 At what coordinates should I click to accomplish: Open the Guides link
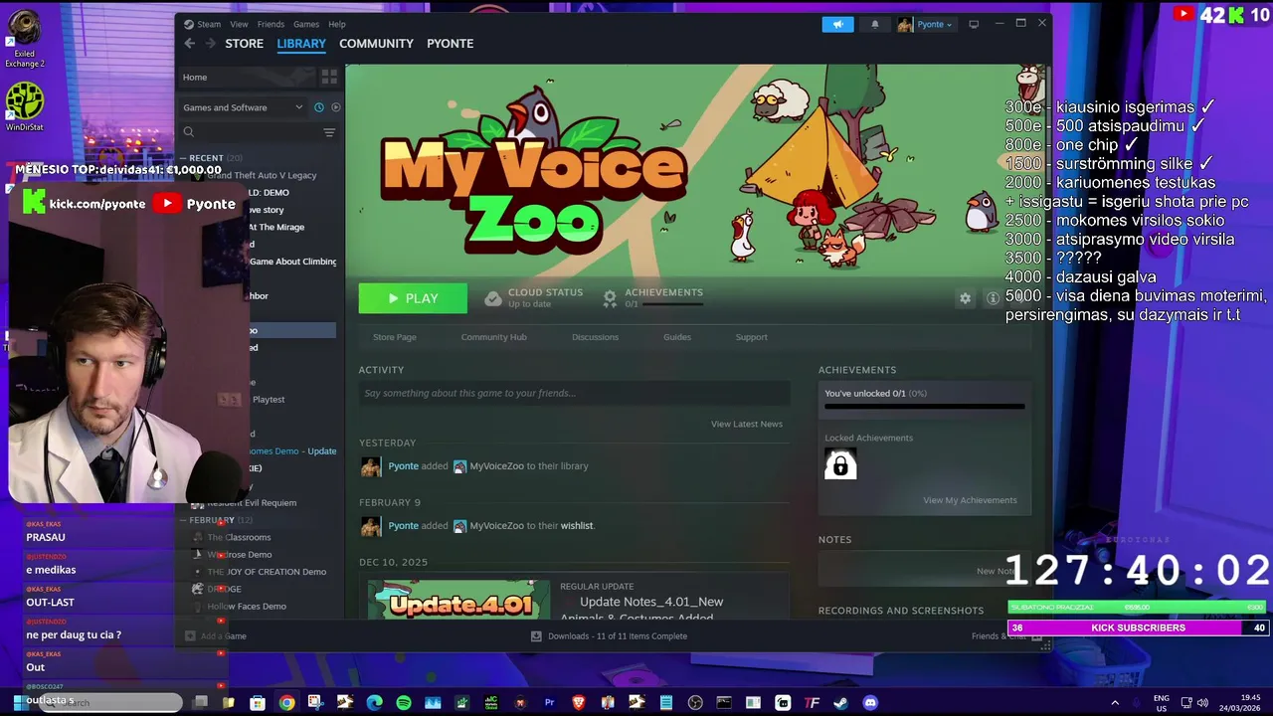[677, 337]
